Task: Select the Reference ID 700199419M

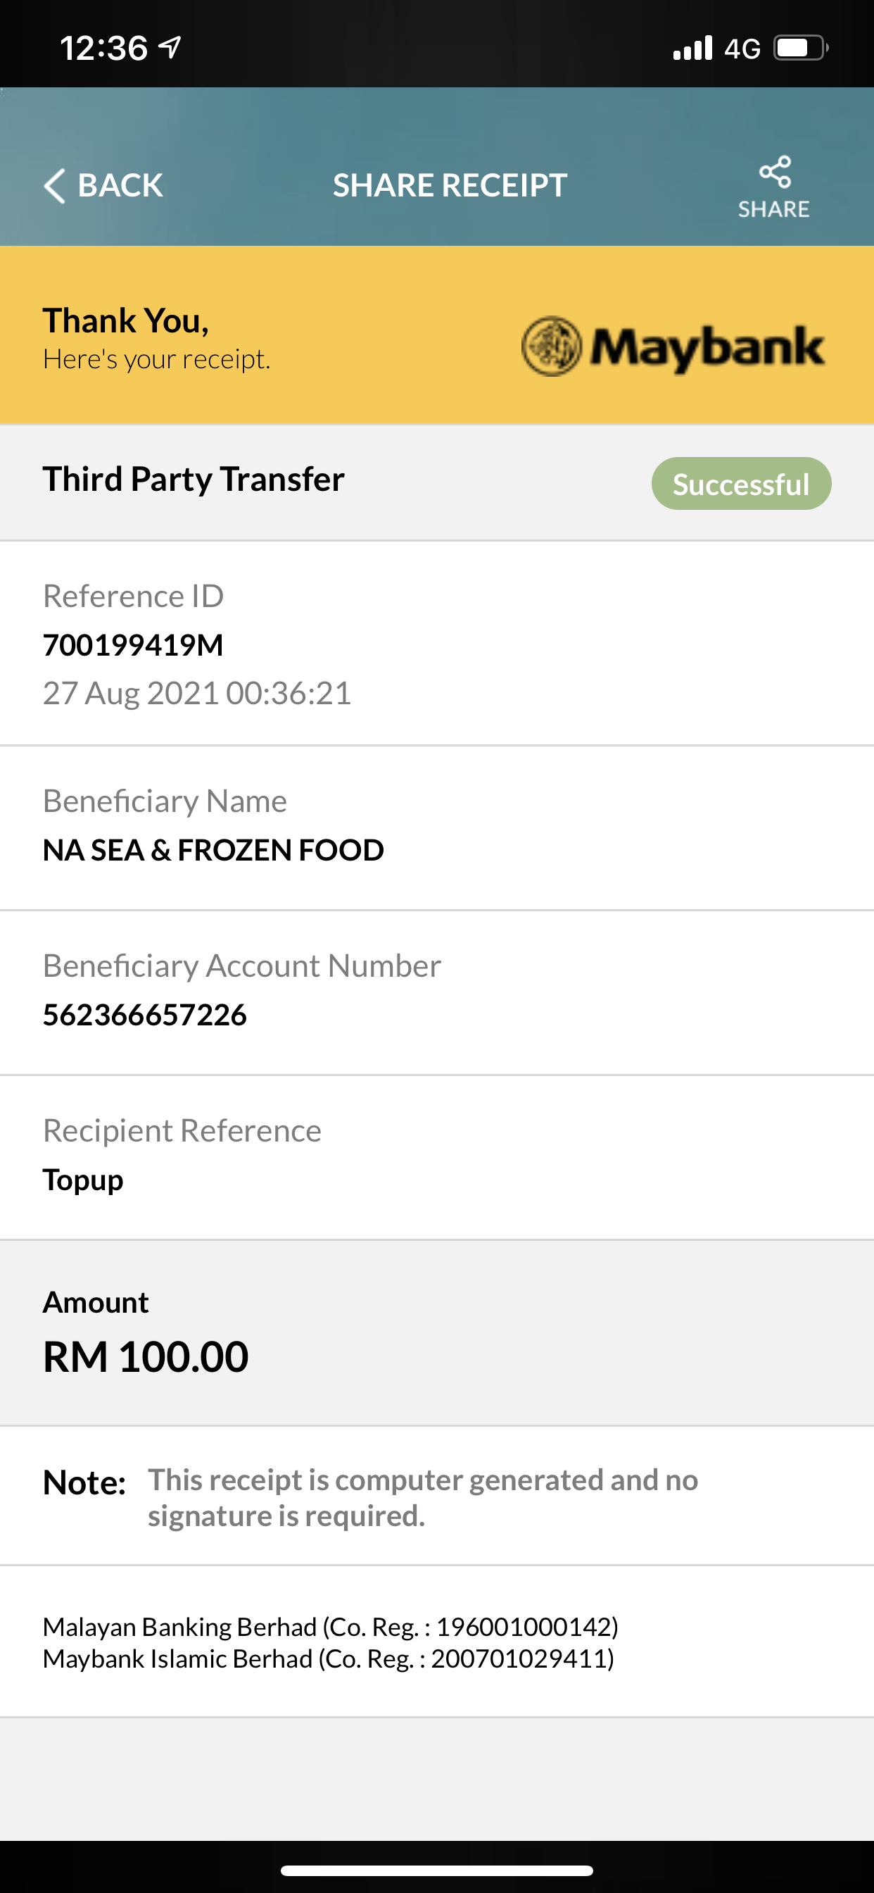Action: (x=133, y=645)
